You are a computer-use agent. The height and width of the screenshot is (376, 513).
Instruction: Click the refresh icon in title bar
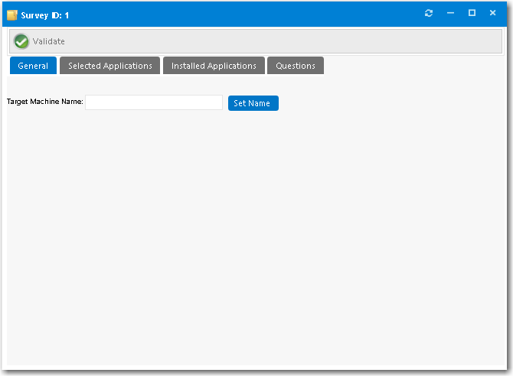429,14
